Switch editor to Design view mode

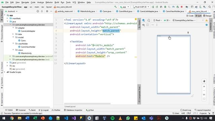point(207,16)
